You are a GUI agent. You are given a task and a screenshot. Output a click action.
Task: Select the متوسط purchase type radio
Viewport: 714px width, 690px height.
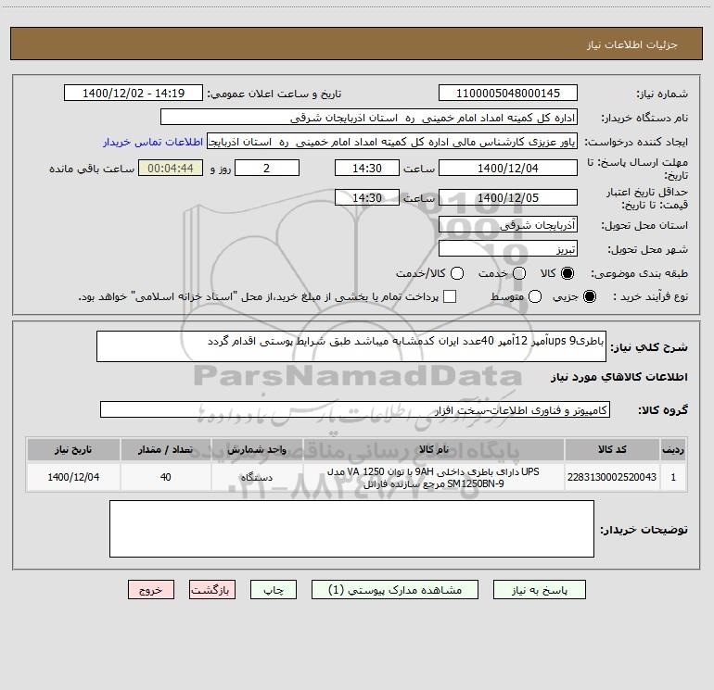point(535,296)
